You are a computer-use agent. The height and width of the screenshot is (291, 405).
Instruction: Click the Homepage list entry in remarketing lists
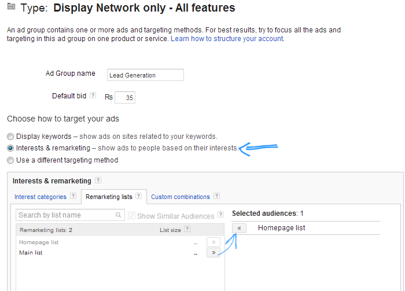click(x=39, y=242)
